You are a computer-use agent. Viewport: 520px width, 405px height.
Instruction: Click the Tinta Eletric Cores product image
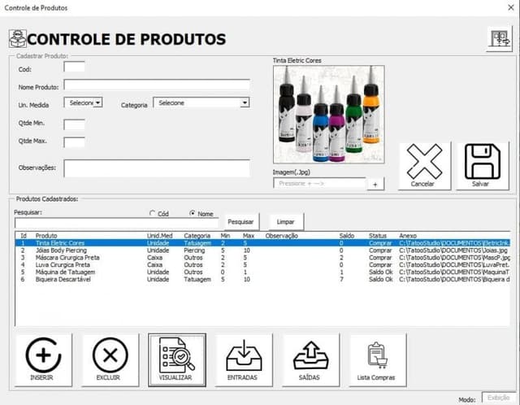(328, 114)
